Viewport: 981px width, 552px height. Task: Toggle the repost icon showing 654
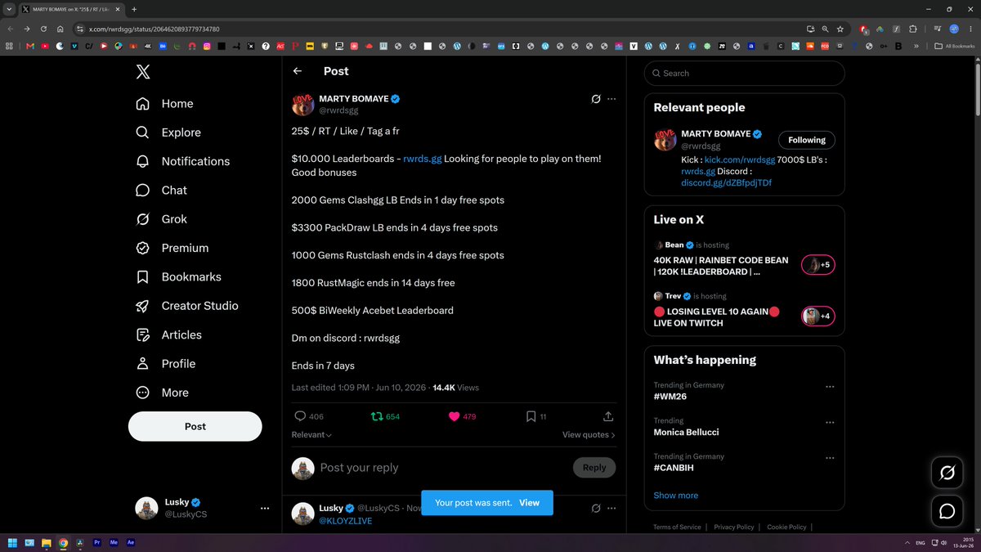pos(377,416)
